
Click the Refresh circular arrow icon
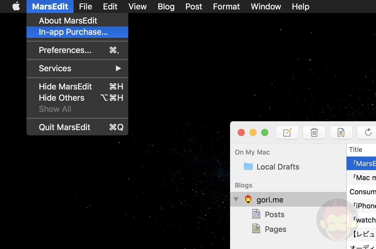pyautogui.click(x=368, y=132)
